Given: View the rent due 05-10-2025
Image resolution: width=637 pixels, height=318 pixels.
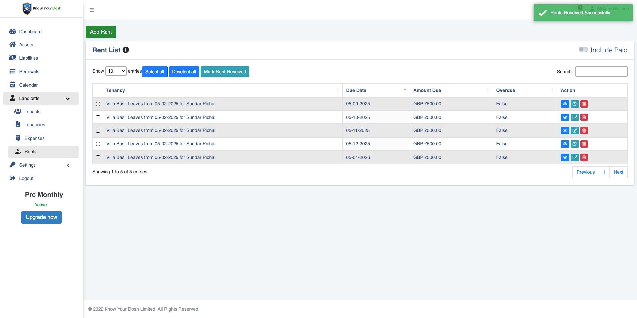Looking at the screenshot, I should click(565, 117).
